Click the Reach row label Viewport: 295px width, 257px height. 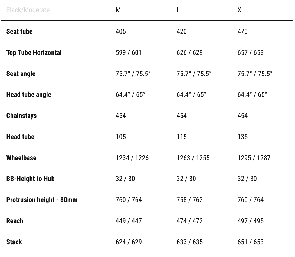[x=15, y=221]
